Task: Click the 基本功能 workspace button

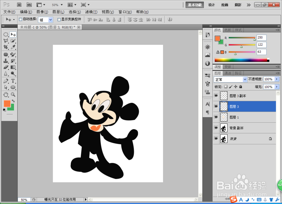Action: 195,5
